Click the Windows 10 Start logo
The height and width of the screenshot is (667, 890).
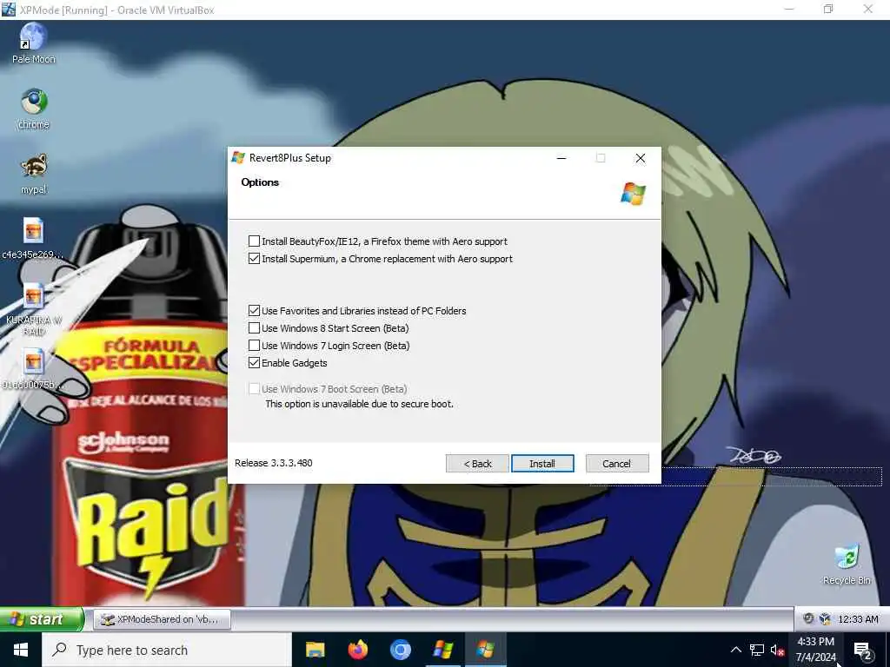coord(21,650)
